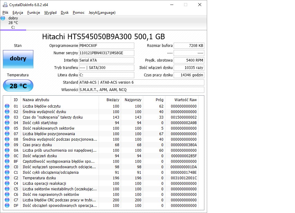Click status orb for attribute DF row
This screenshot has width=295, height=213.
point(7,205)
